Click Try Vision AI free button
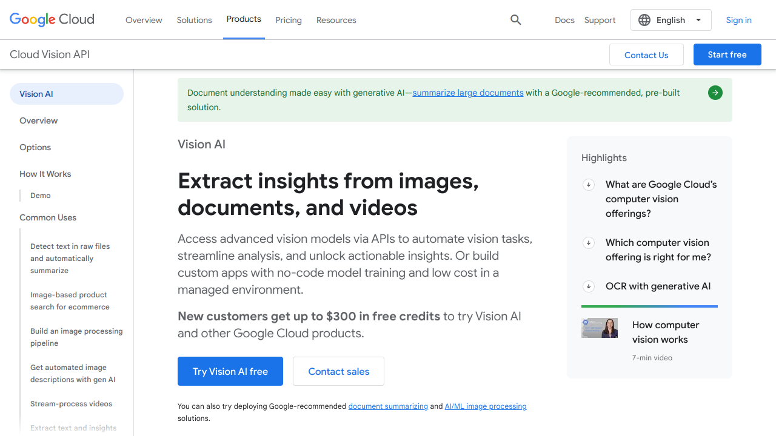 click(x=230, y=371)
